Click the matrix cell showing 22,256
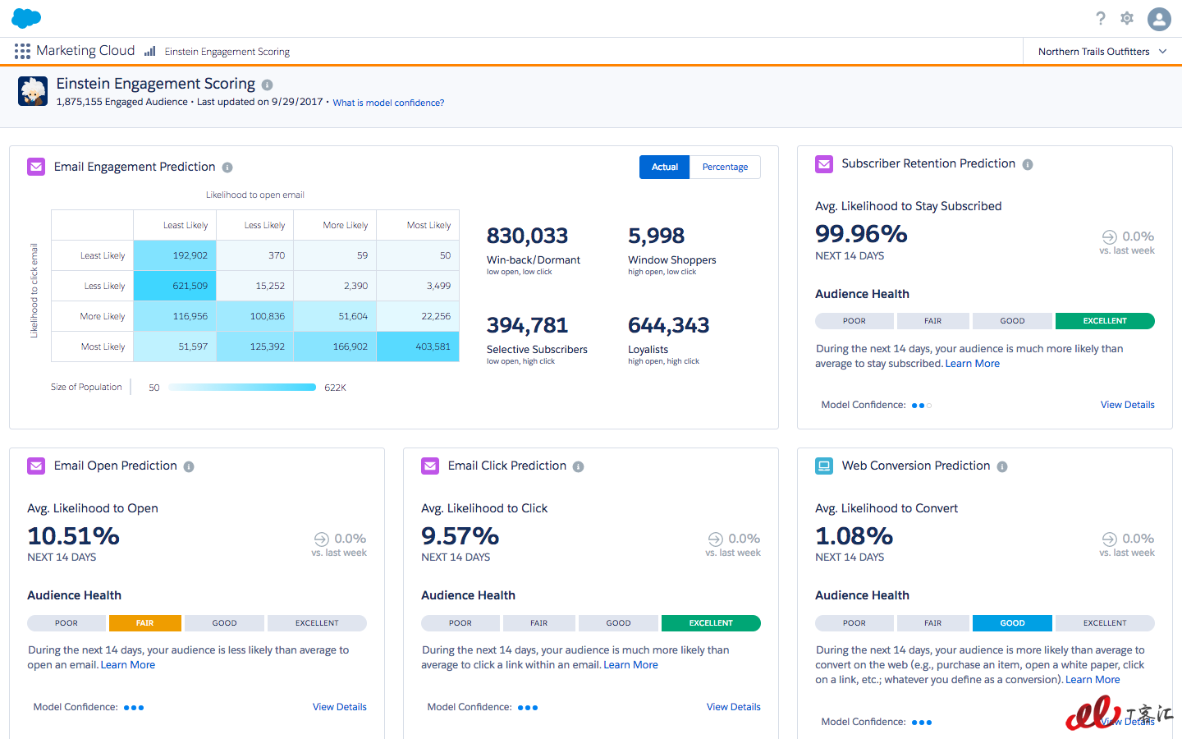This screenshot has width=1182, height=739. [418, 316]
